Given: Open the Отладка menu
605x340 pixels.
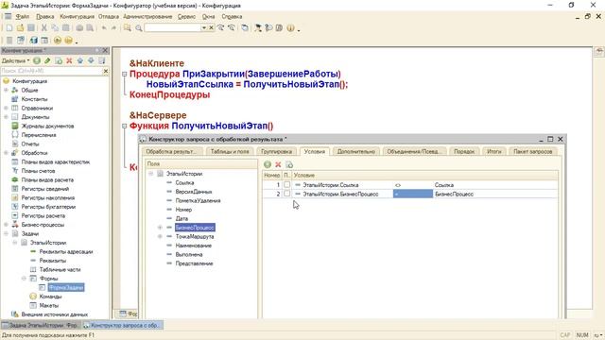Looking at the screenshot, I should pyautogui.click(x=109, y=17).
